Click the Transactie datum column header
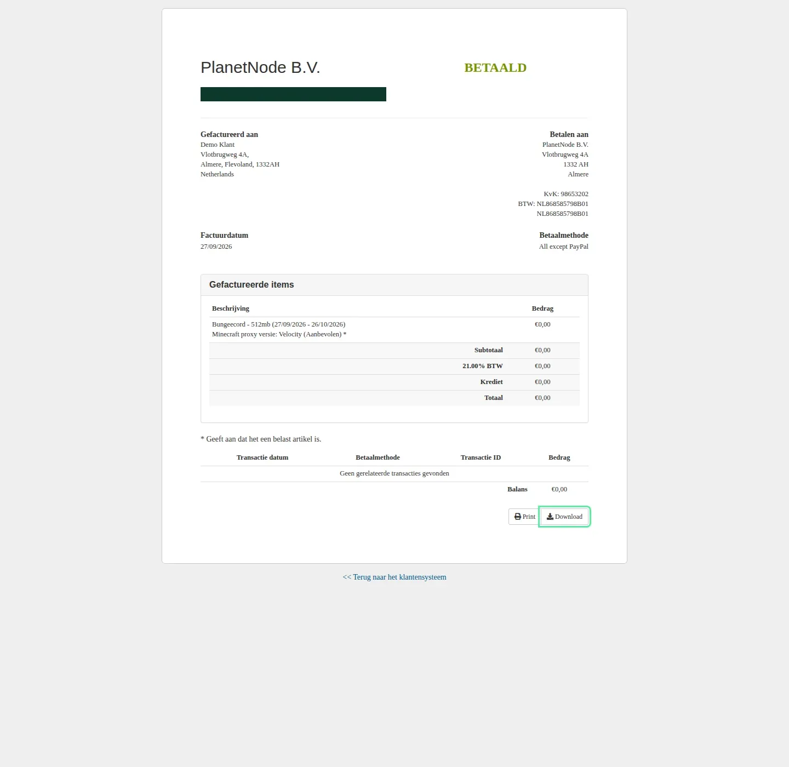 pos(262,457)
